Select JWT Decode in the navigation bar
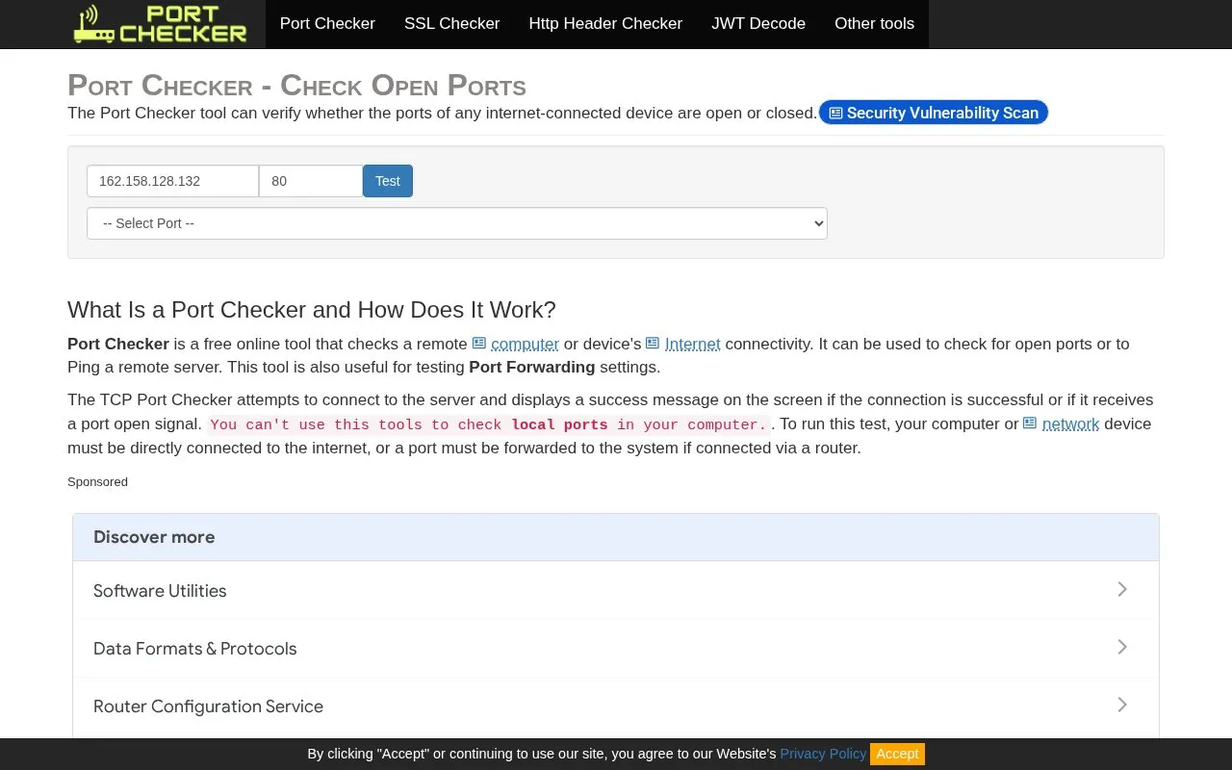The image size is (1232, 770). click(x=758, y=24)
